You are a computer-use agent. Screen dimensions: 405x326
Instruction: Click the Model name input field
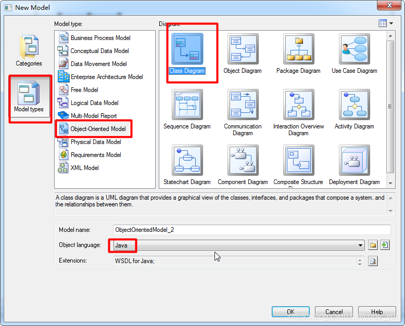click(252, 230)
